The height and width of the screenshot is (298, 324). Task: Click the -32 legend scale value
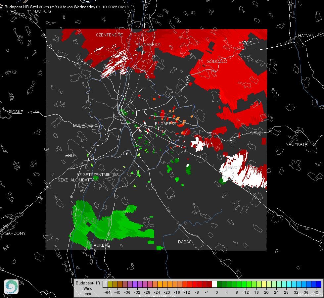(137, 292)
